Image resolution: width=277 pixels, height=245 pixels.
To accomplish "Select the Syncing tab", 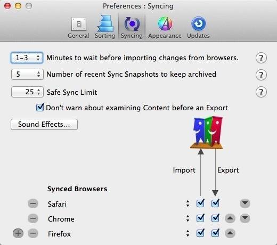I will (132, 28).
